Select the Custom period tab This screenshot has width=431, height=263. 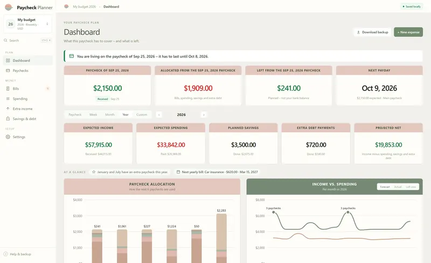click(x=142, y=115)
